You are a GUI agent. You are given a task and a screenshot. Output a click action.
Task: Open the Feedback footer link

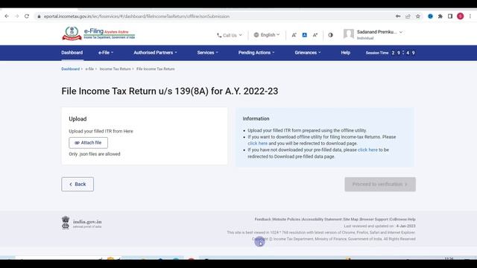pyautogui.click(x=262, y=220)
